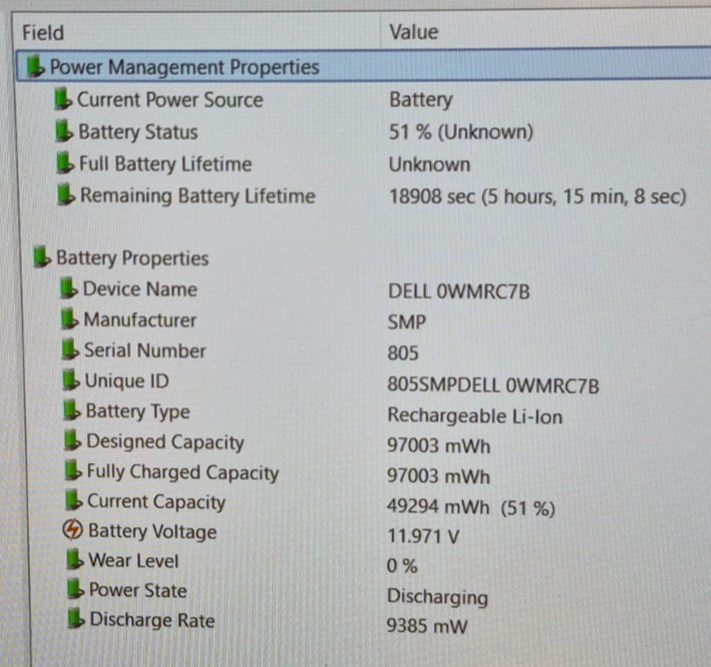The image size is (711, 667).
Task: Select the Power State field label
Action: tap(138, 590)
